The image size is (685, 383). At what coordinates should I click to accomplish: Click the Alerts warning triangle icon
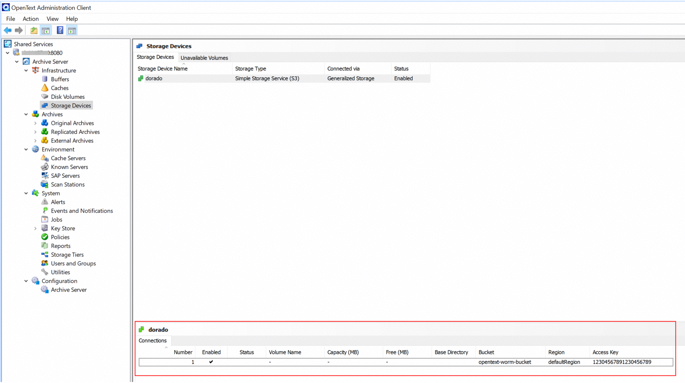tap(45, 202)
